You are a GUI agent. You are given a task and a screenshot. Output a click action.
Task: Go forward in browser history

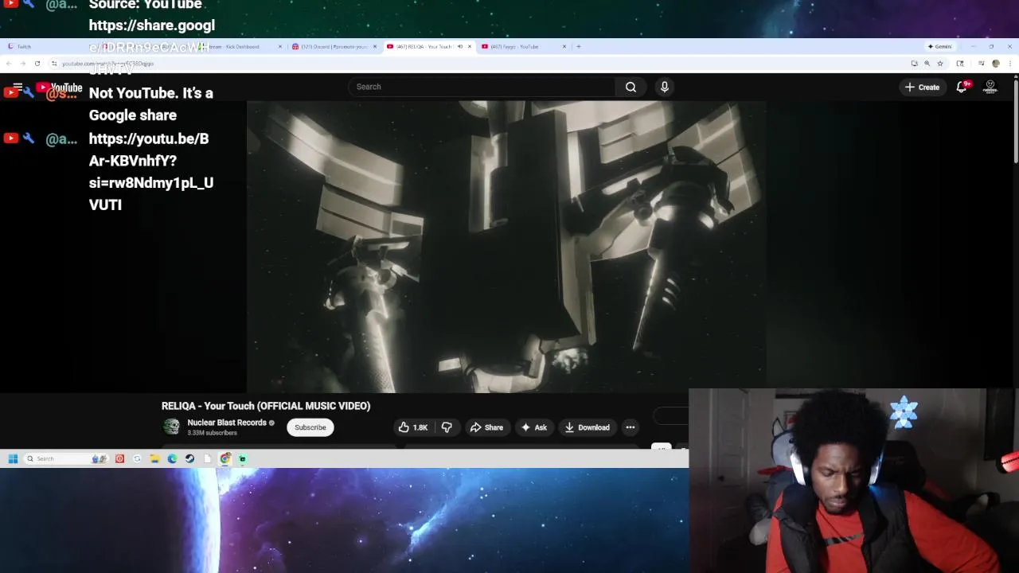tap(23, 64)
